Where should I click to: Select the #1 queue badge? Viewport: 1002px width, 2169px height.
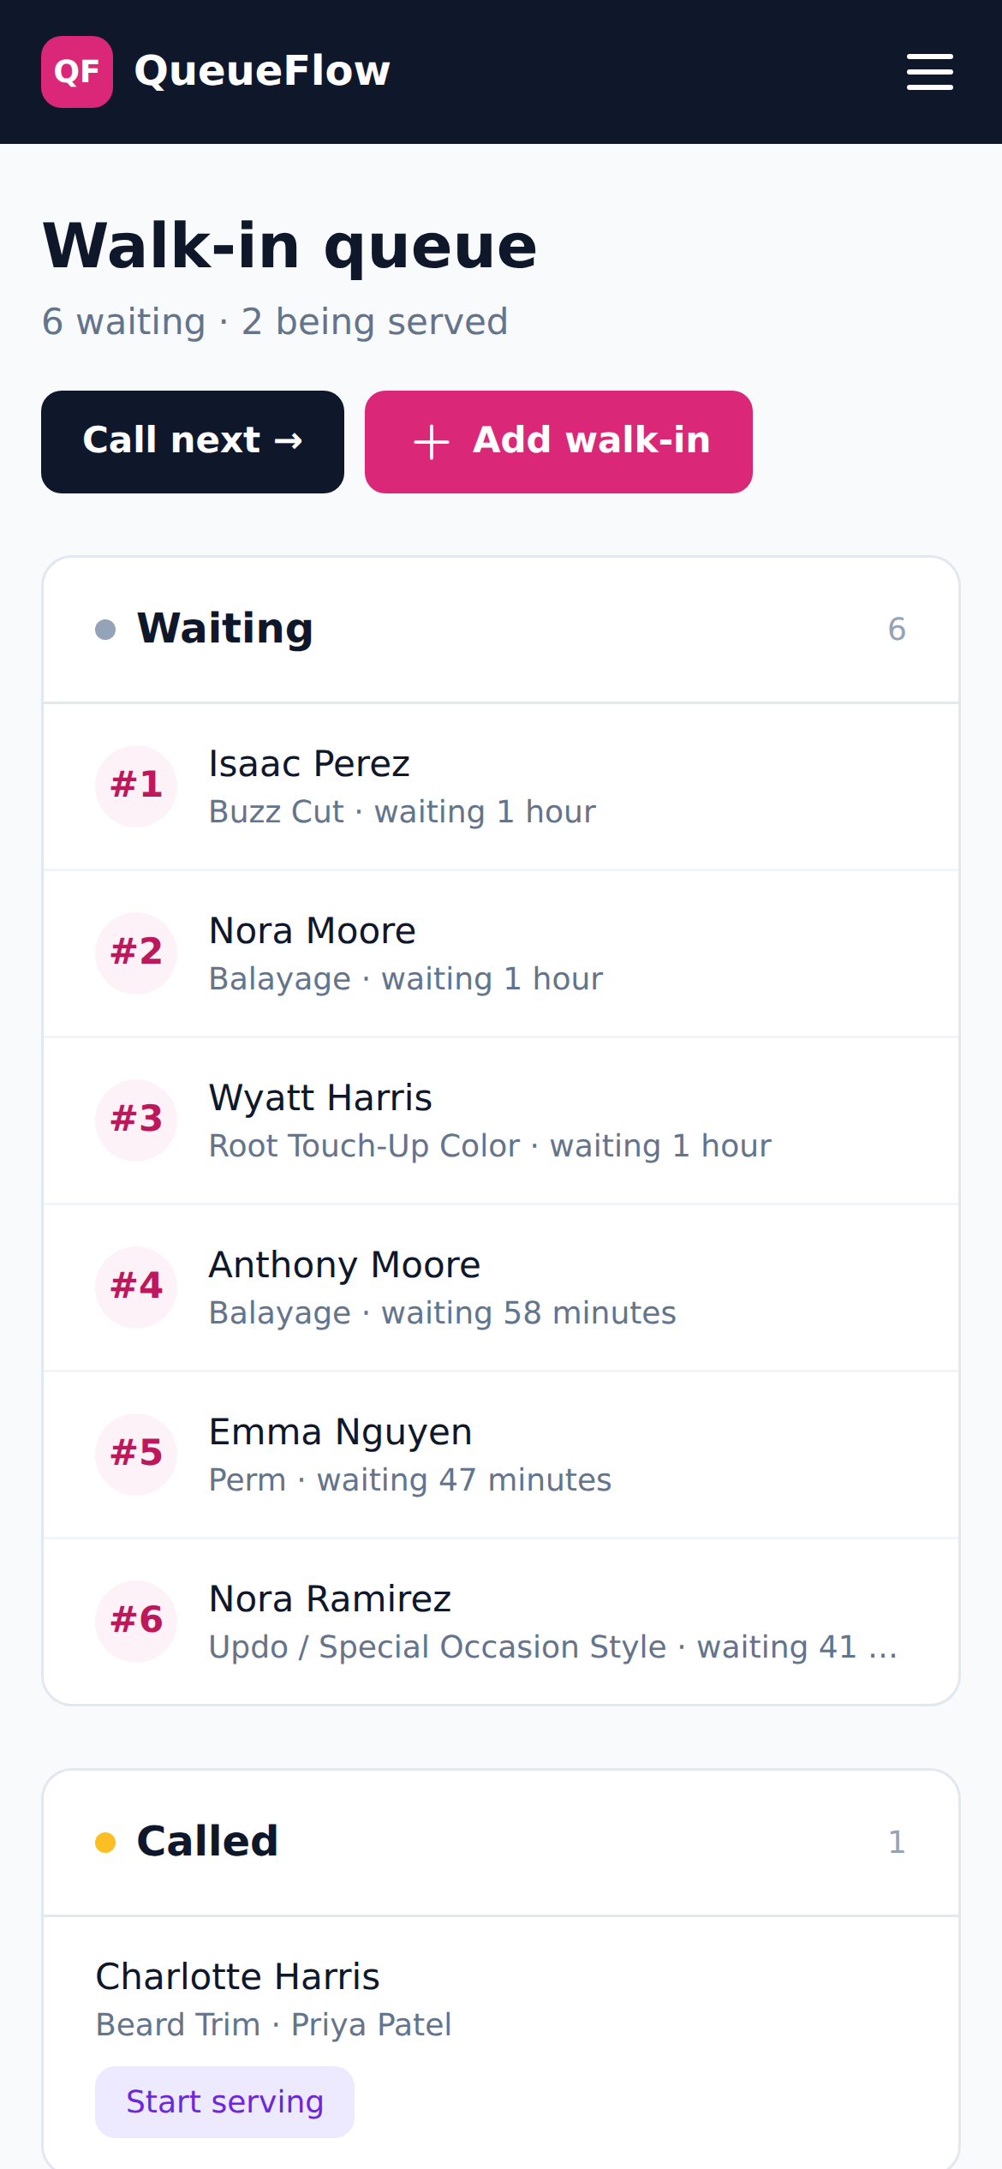pyautogui.click(x=136, y=786)
